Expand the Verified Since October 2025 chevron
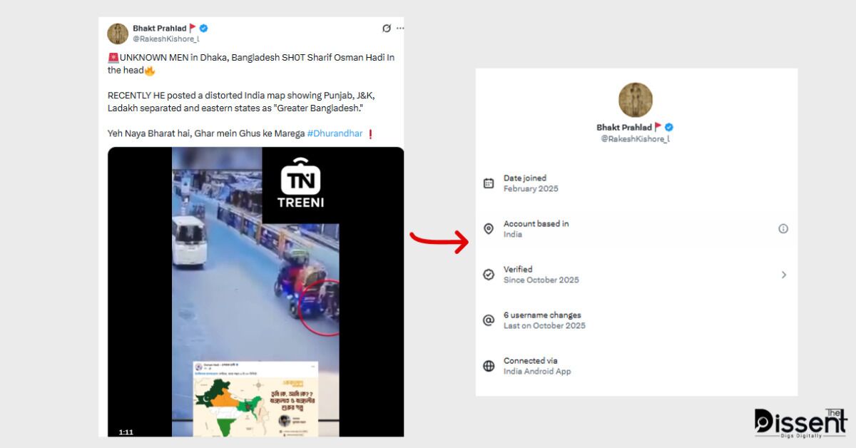The height and width of the screenshot is (448, 856). pos(784,275)
